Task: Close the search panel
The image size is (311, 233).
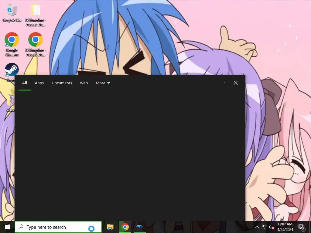Action: pos(235,83)
